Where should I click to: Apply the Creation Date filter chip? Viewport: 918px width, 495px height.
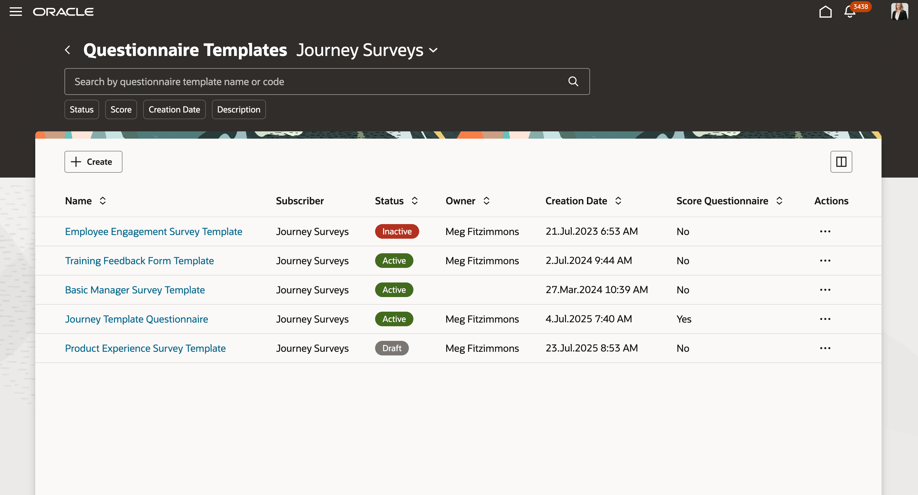click(174, 109)
